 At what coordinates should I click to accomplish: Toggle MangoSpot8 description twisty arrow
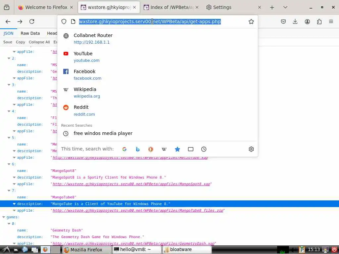(x=14, y=177)
